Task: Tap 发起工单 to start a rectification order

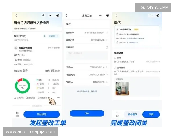Action: coord(43,98)
